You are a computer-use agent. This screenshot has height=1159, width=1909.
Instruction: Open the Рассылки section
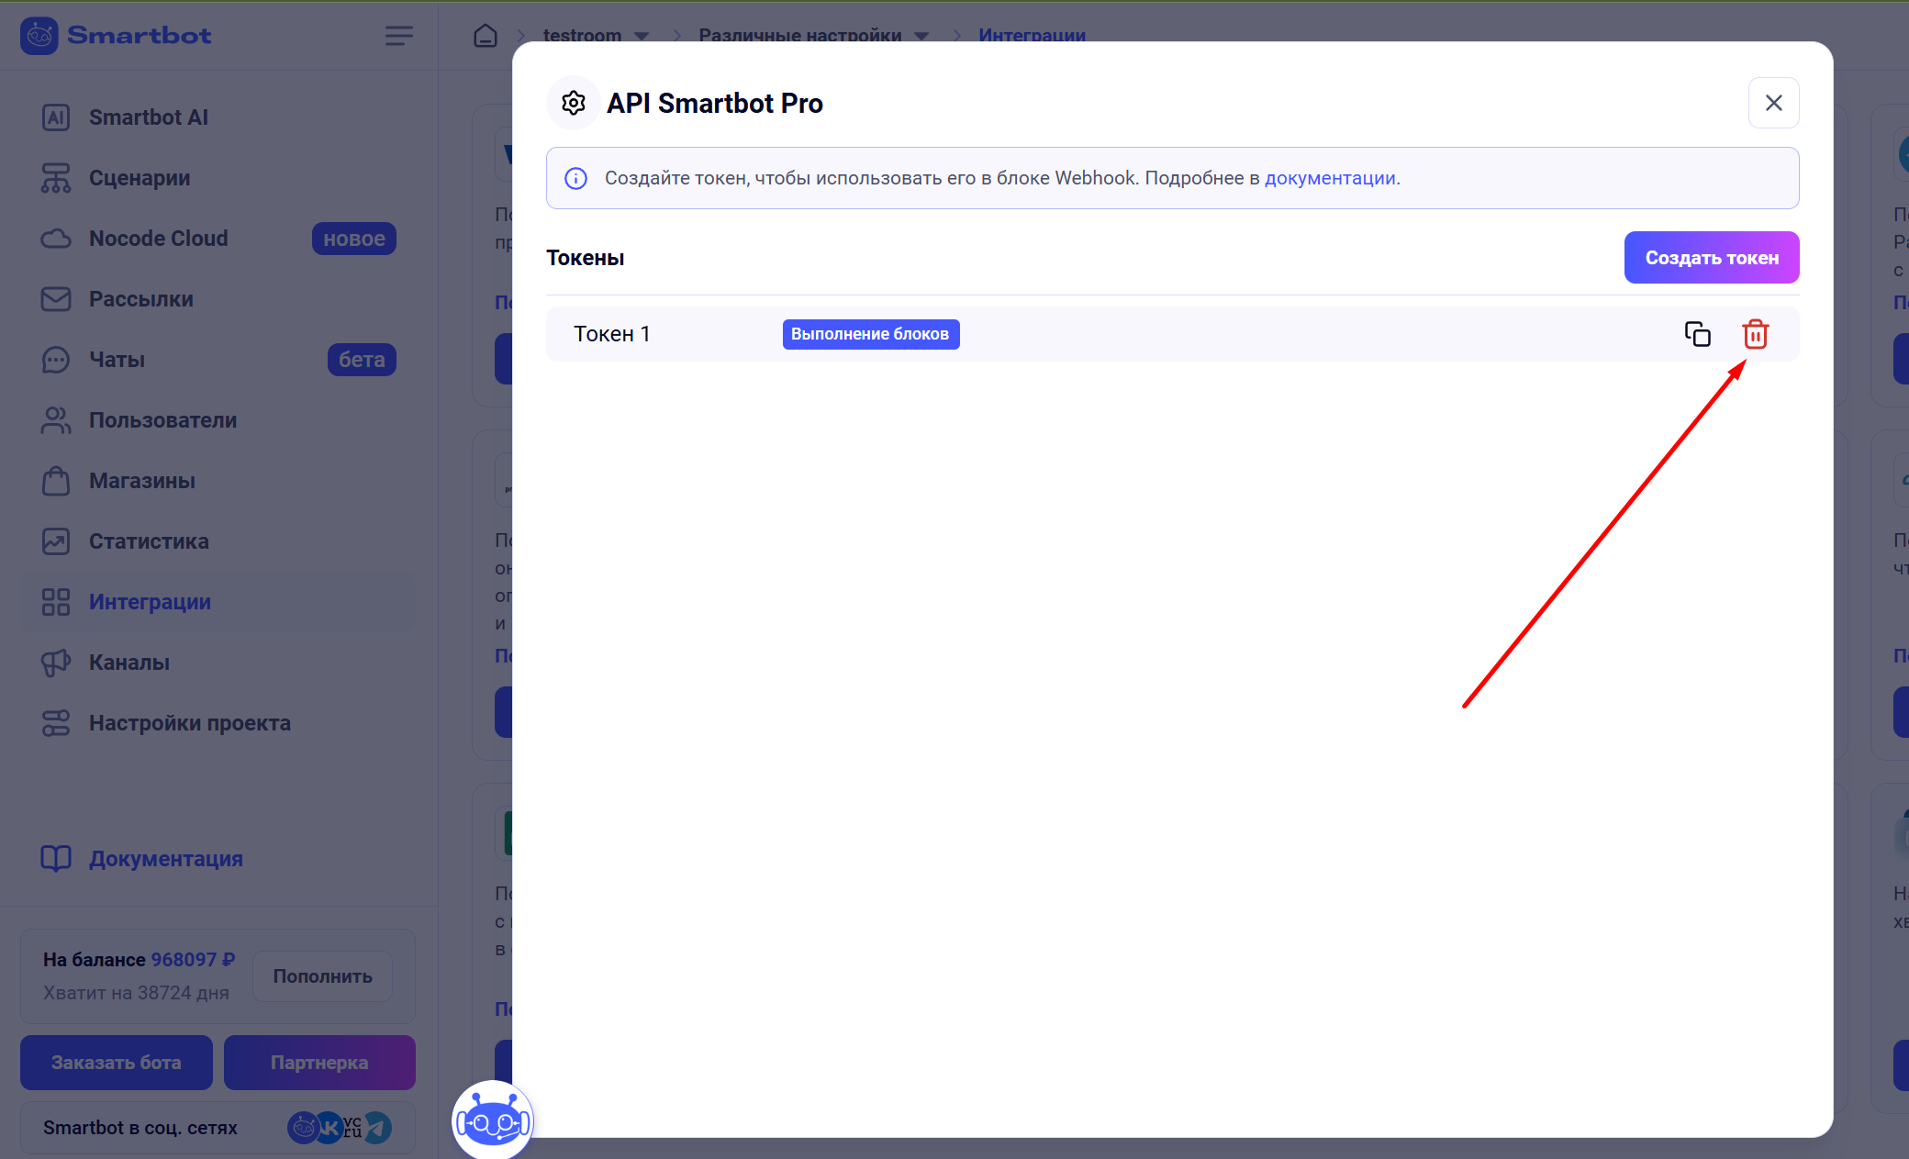[x=140, y=299]
